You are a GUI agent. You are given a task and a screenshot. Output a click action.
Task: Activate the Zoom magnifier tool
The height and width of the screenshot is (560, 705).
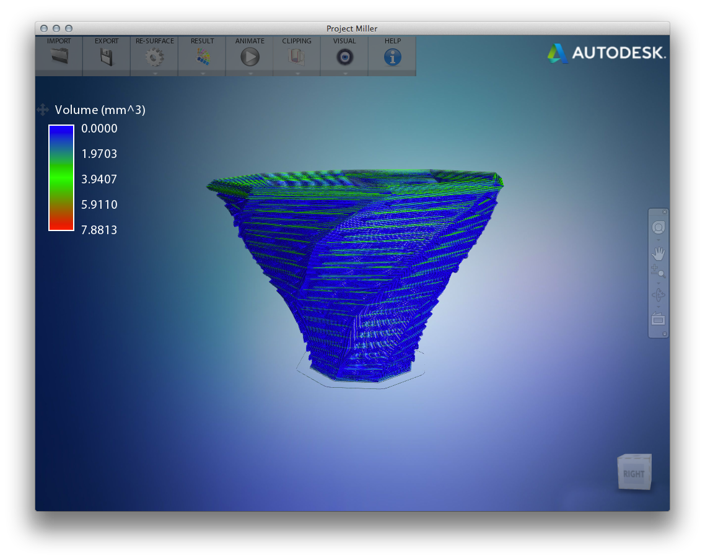click(658, 271)
